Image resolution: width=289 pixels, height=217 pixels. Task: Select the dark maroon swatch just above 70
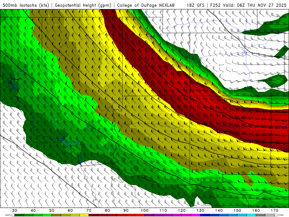coord(94,215)
